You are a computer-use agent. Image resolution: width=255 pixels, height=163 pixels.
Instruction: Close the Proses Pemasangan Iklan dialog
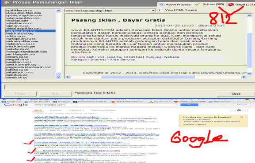click(x=236, y=94)
